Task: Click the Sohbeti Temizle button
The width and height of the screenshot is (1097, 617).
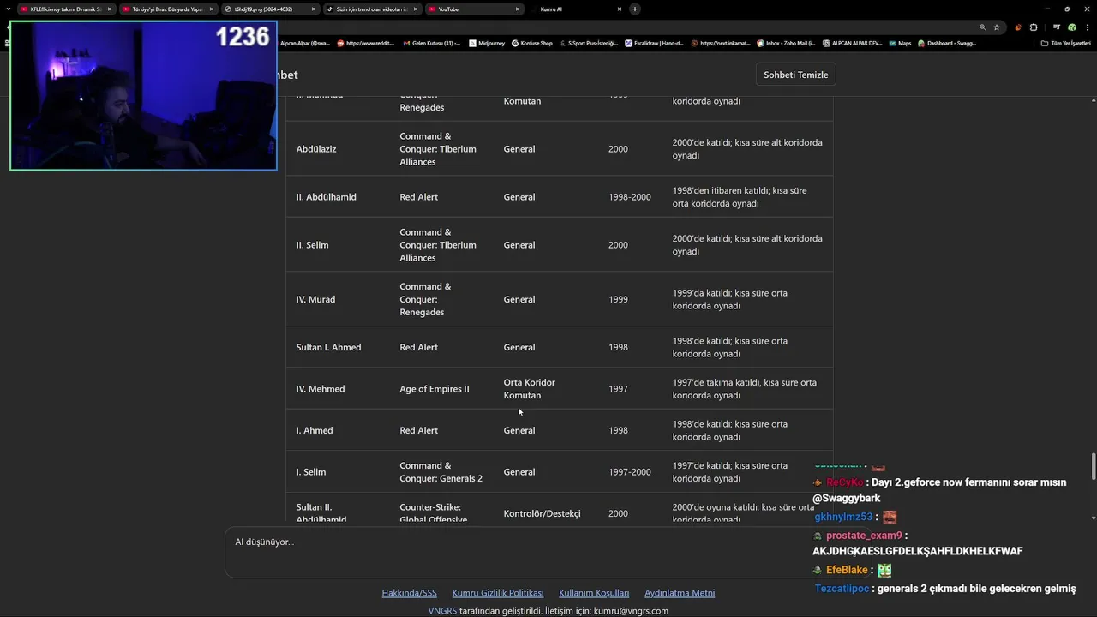Action: [795, 75]
